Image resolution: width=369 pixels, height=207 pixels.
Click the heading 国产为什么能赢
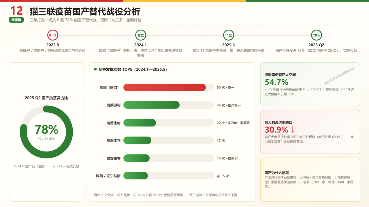(x=277, y=173)
